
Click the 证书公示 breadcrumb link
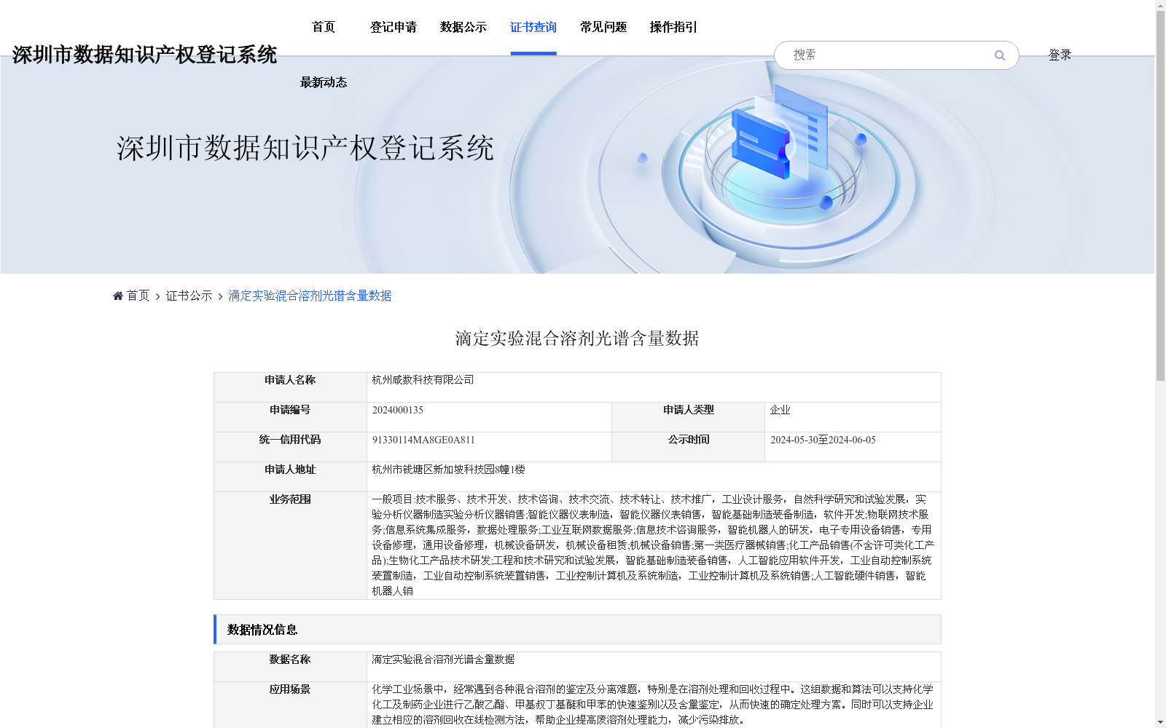pyautogui.click(x=189, y=296)
